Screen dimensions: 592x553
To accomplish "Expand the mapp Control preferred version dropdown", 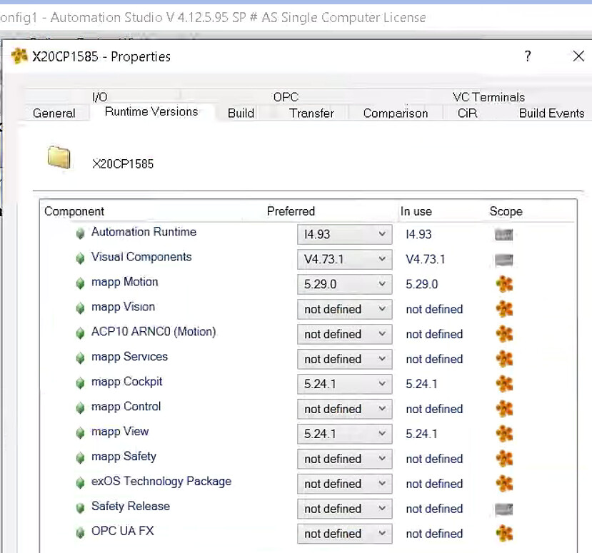I will click(x=344, y=409).
